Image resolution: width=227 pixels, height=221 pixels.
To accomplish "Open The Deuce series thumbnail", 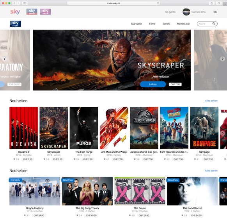I will click(x=140, y=191).
